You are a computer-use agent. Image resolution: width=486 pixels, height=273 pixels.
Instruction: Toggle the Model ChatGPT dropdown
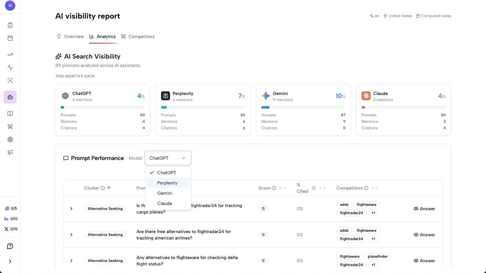point(168,158)
